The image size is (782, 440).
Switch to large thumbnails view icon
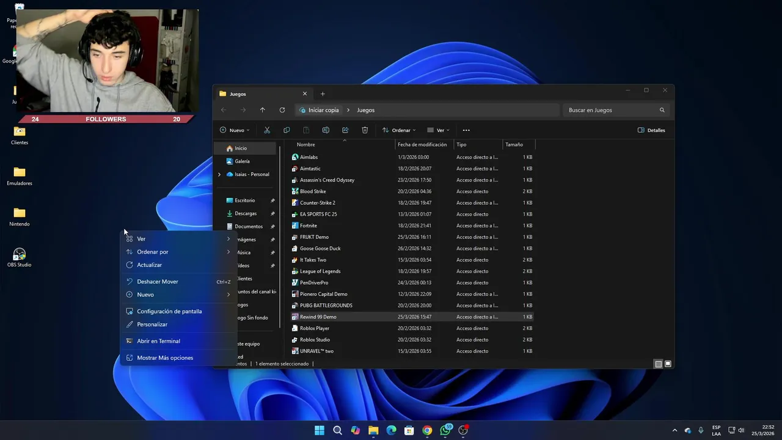click(668, 364)
